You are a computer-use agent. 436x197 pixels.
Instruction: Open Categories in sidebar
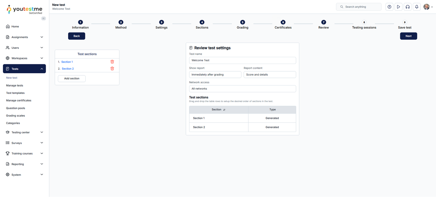(x=13, y=123)
